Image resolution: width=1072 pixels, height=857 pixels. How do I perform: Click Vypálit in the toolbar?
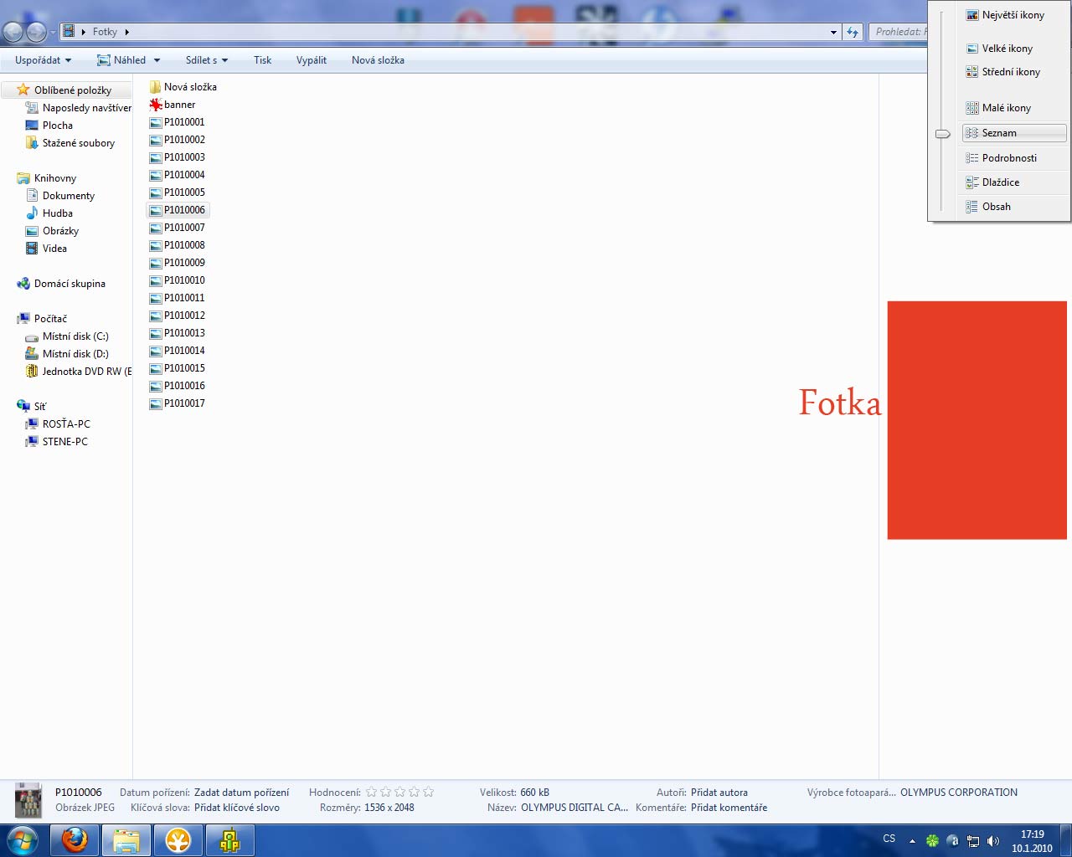pos(312,60)
